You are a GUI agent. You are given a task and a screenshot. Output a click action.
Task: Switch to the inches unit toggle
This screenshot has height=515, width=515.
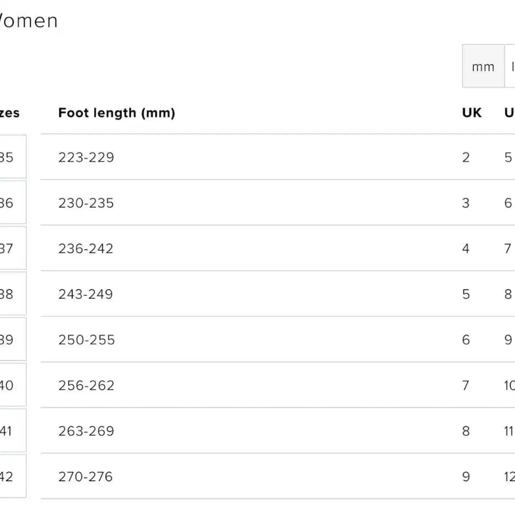click(510, 66)
